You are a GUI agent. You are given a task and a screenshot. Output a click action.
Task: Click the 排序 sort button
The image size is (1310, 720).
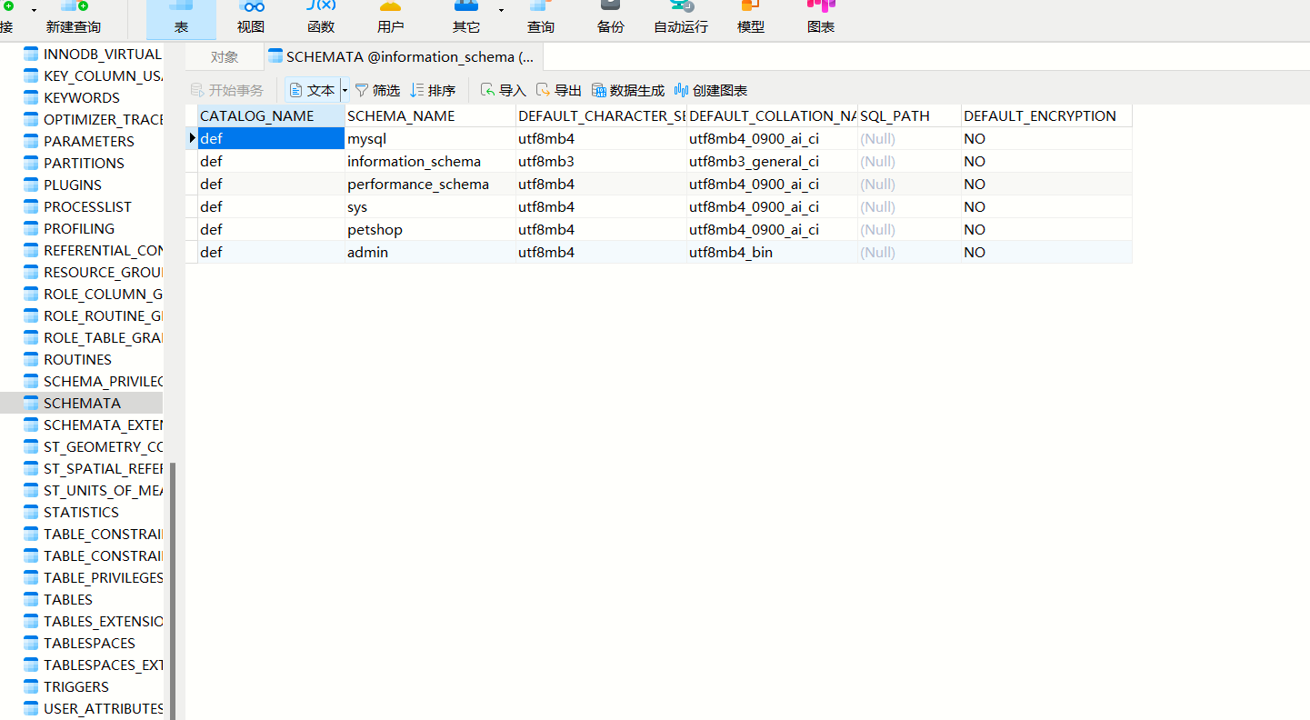coord(433,90)
